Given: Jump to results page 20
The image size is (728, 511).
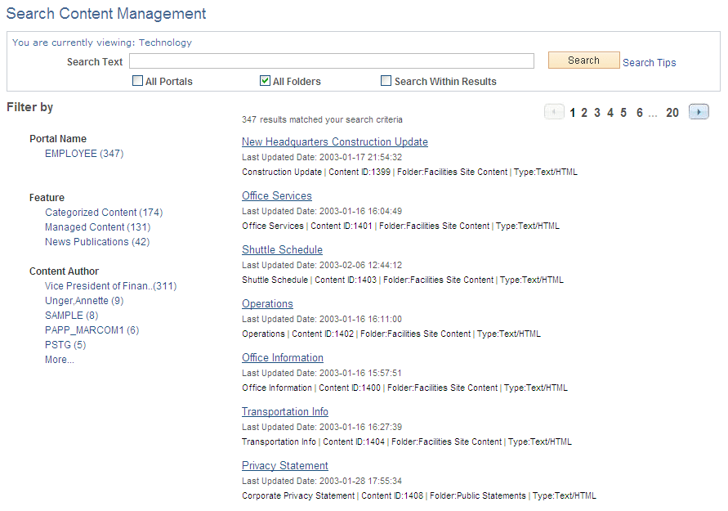Looking at the screenshot, I should 672,112.
